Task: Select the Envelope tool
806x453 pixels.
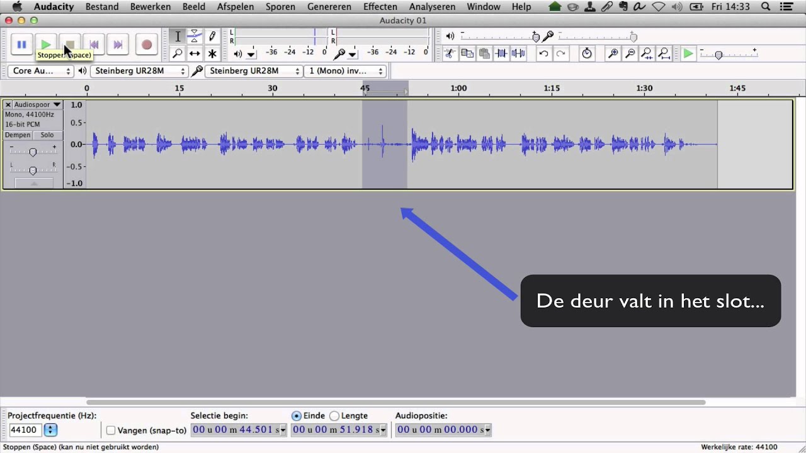Action: pyautogui.click(x=195, y=36)
